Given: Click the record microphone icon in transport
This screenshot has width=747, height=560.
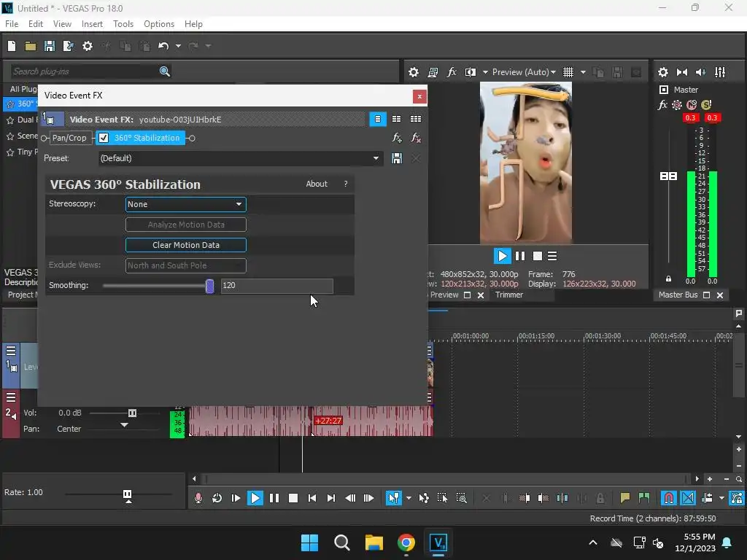Looking at the screenshot, I should tap(198, 498).
